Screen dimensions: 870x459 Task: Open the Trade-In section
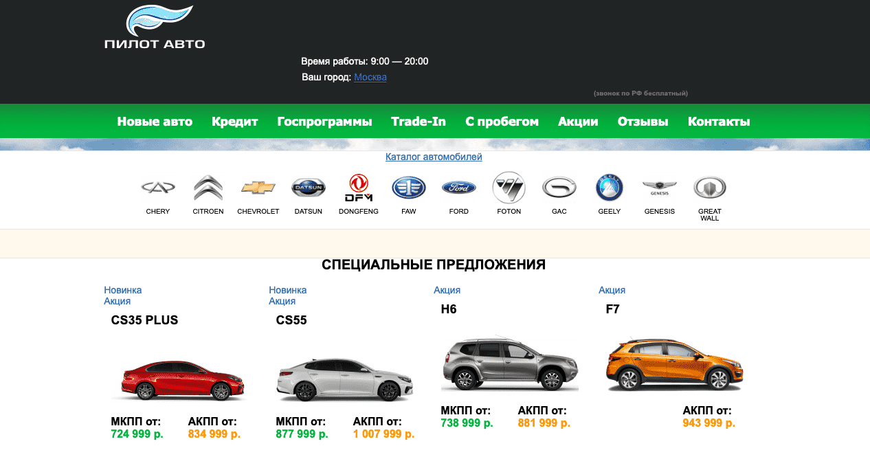[418, 121]
